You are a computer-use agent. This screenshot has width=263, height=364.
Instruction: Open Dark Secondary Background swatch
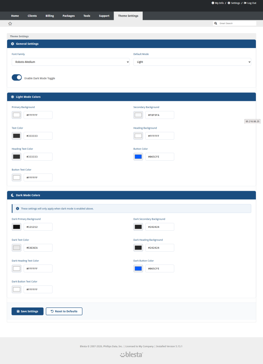click(x=138, y=227)
